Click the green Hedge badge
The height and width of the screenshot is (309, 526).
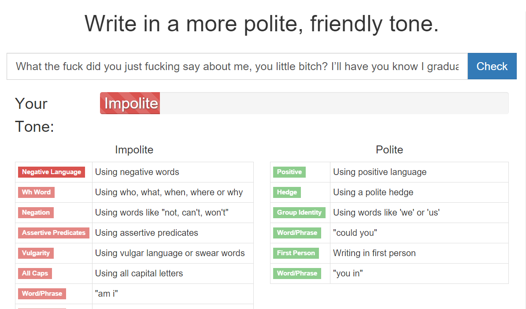tap(287, 192)
